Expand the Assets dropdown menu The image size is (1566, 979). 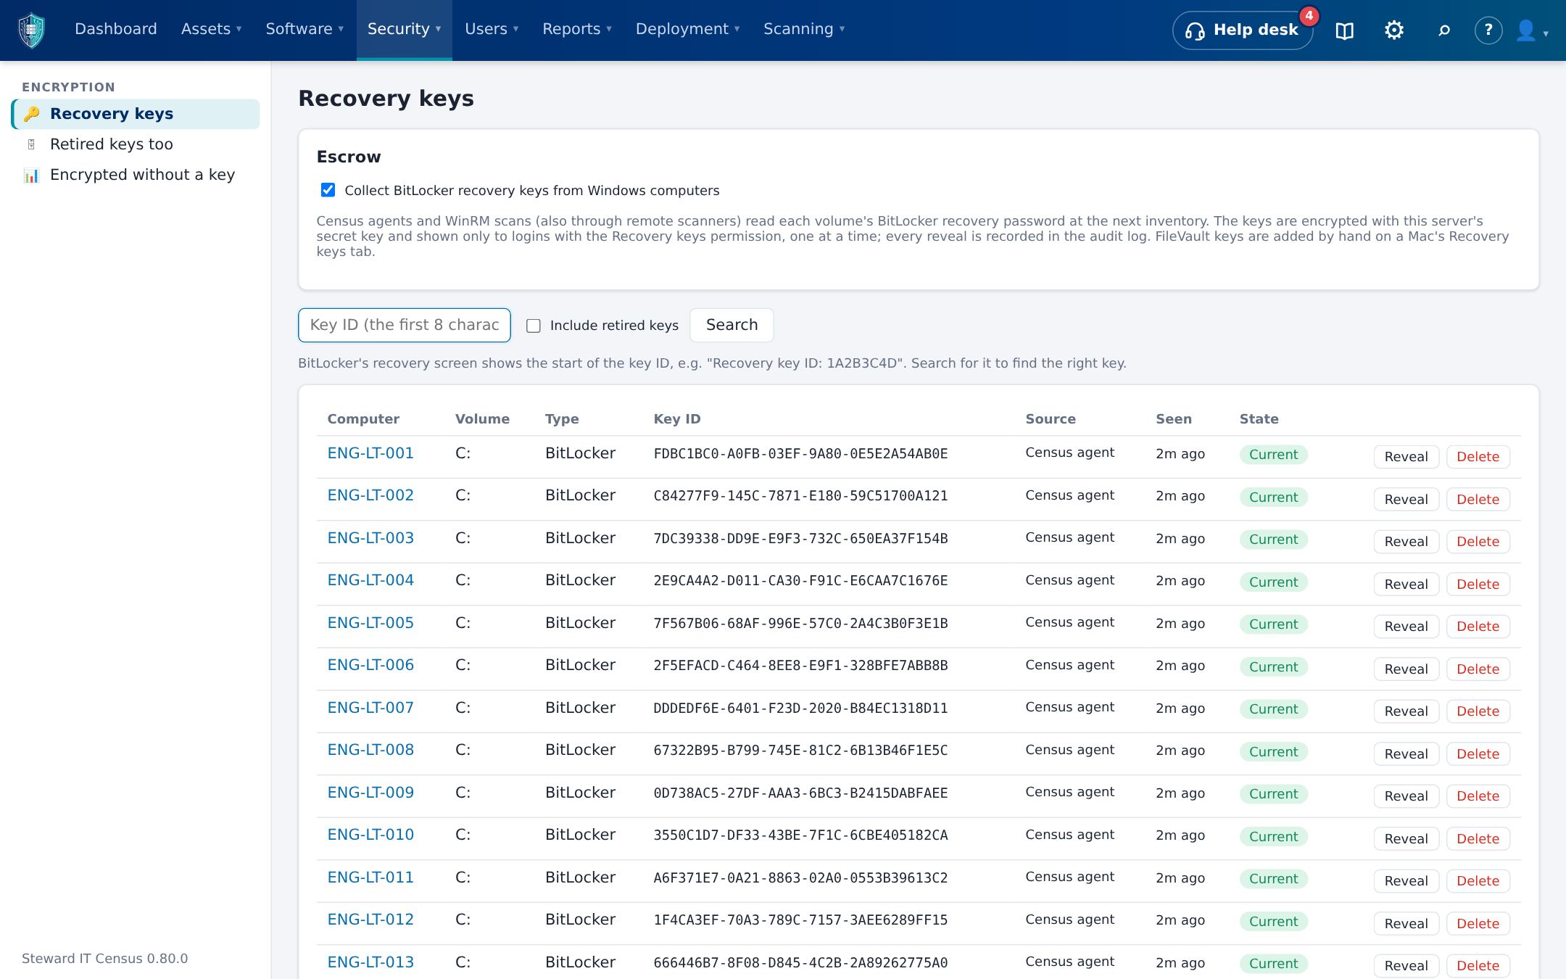[211, 29]
